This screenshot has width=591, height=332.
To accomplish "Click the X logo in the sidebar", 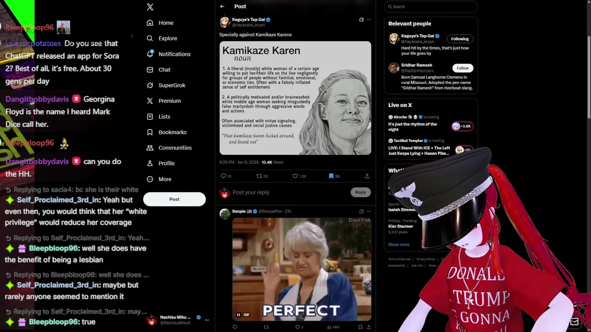I will click(x=150, y=7).
